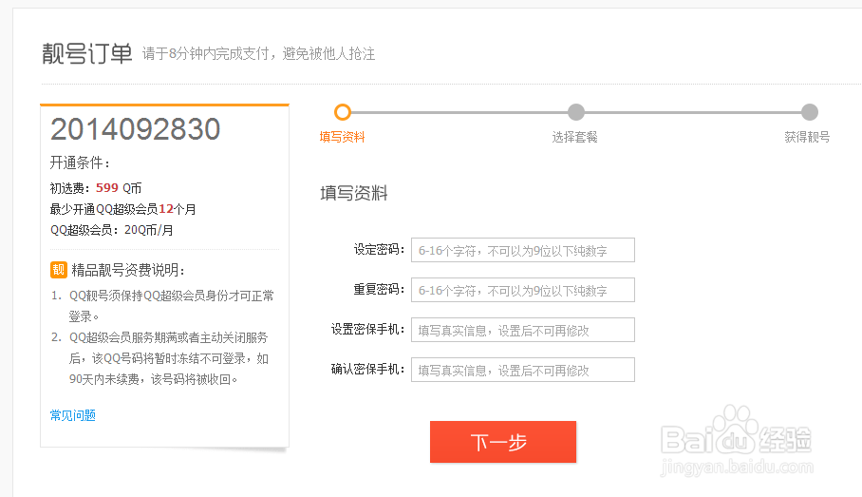Click the 填写资料 step label
Image resolution: width=862 pixels, height=497 pixels.
[x=342, y=137]
